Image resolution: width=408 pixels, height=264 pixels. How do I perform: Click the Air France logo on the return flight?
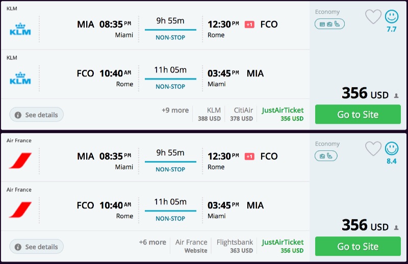pos(20,210)
